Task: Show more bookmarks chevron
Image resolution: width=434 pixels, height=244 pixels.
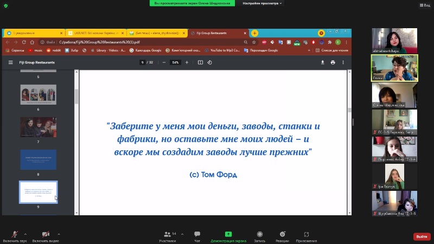Action: point(309,50)
